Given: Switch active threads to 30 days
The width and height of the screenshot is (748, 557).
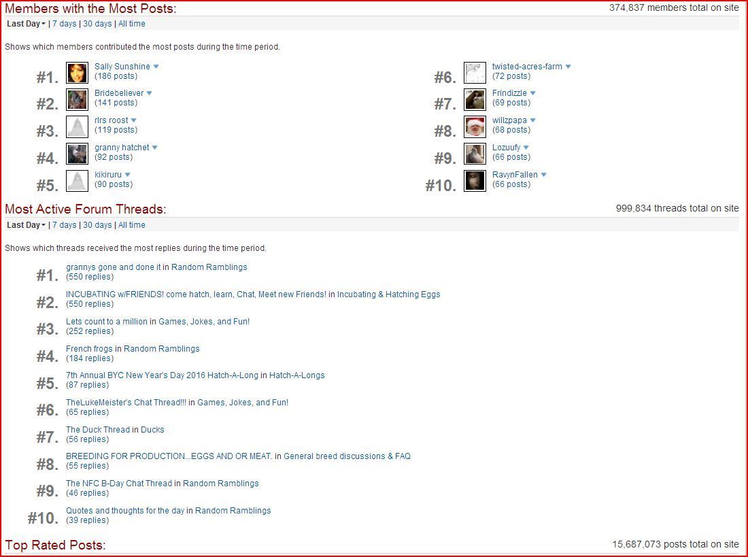Looking at the screenshot, I should point(97,225).
